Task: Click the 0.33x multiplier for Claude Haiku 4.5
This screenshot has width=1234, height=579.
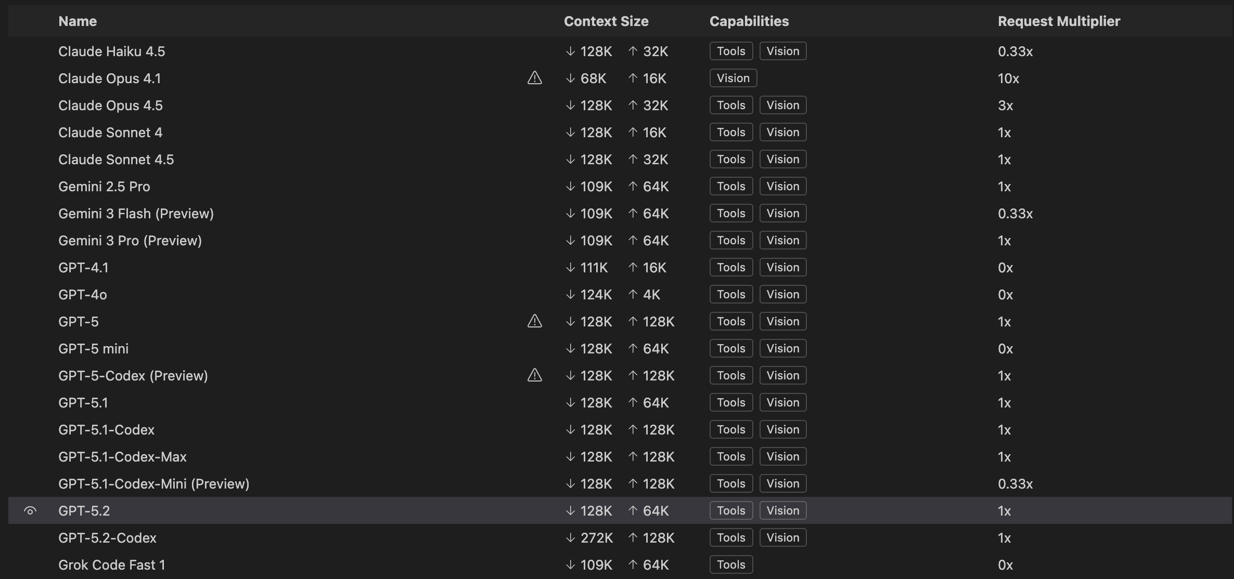Action: pyautogui.click(x=1016, y=51)
